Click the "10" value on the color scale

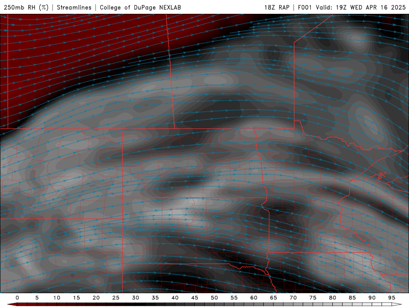click(57, 298)
